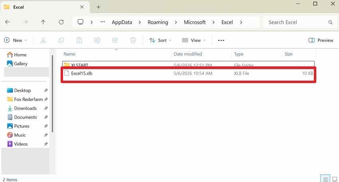Toggle the Preview pane
Image resolution: width=339 pixels, height=182 pixels.
click(321, 40)
